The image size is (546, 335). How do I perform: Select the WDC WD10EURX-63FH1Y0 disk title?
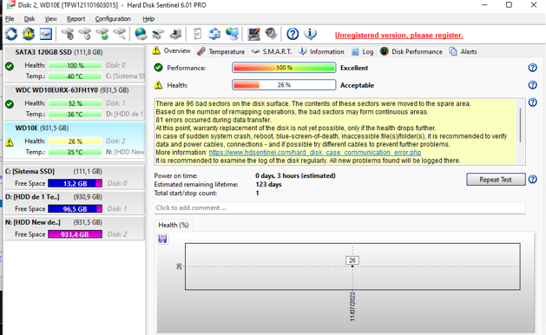72,90
